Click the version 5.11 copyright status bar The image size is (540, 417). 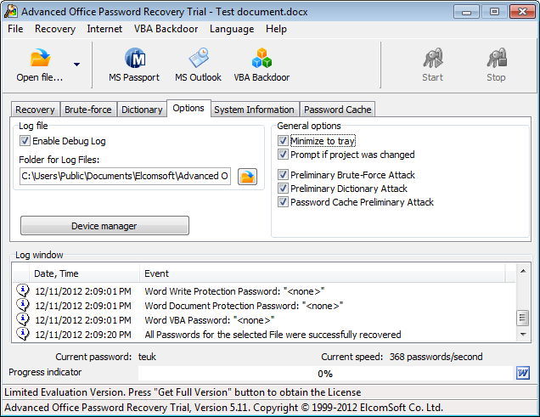click(223, 408)
